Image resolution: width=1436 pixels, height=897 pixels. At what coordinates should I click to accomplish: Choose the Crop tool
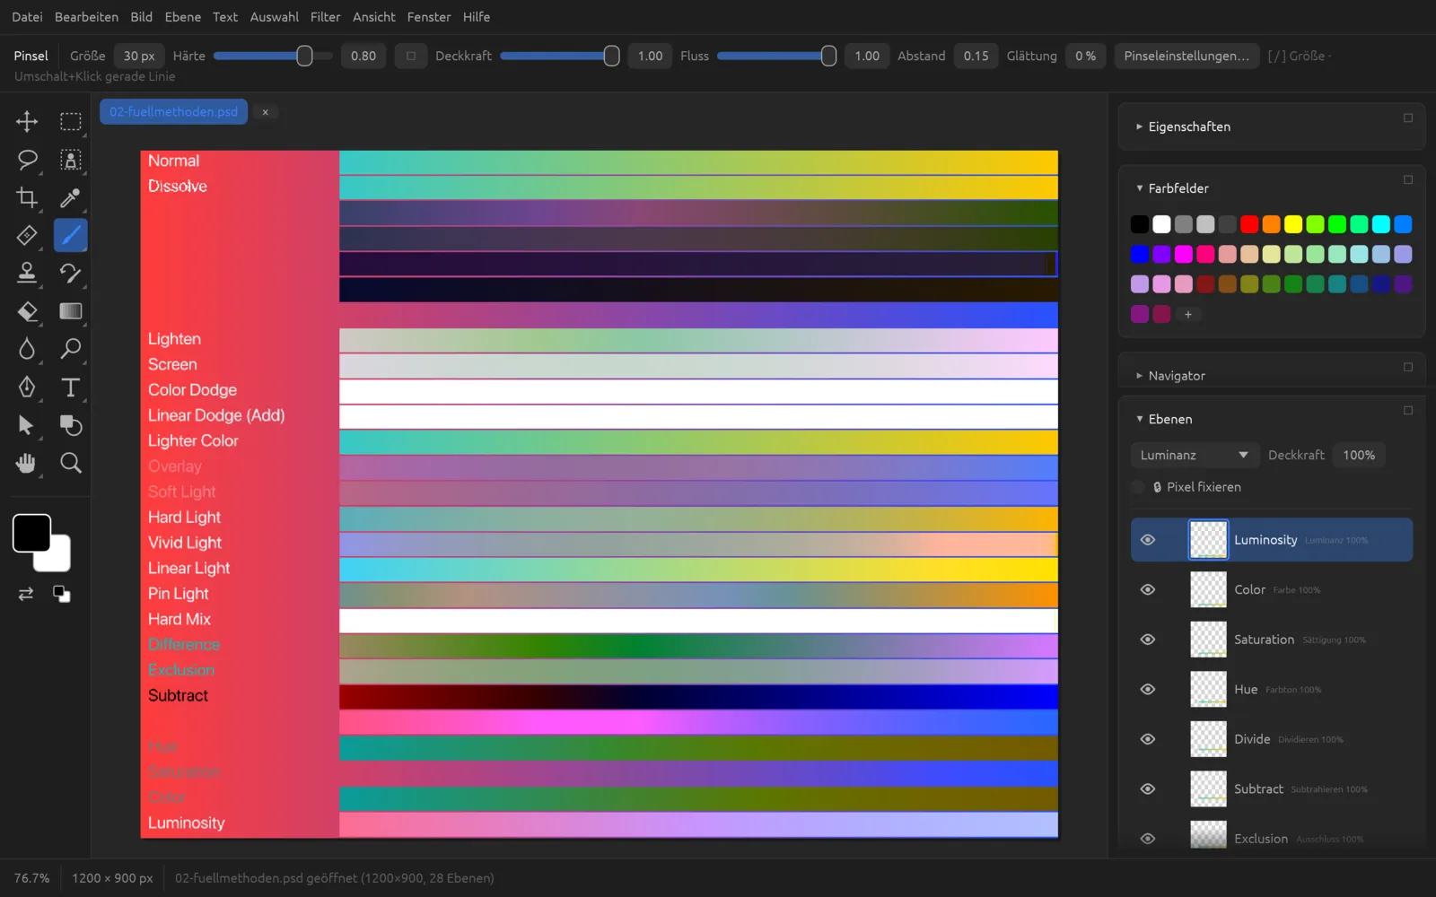(x=27, y=197)
